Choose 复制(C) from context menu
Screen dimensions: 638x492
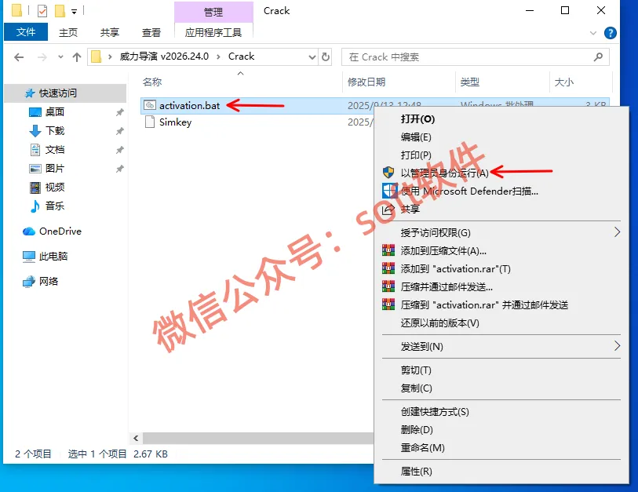(x=501, y=388)
